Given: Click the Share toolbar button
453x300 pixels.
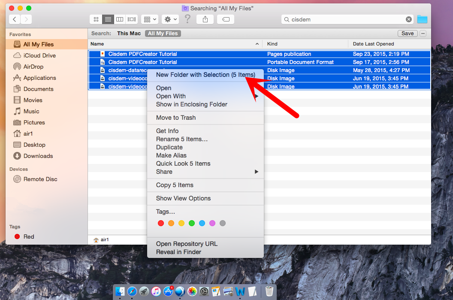Looking at the screenshot, I should (x=205, y=19).
